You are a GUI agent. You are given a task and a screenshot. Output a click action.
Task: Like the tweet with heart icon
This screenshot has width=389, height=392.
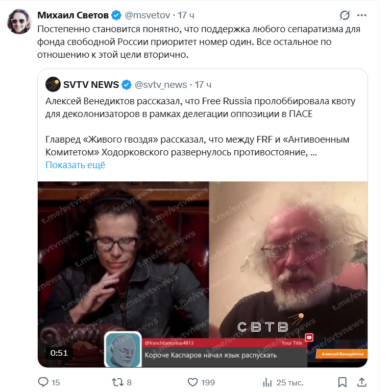pyautogui.click(x=193, y=382)
